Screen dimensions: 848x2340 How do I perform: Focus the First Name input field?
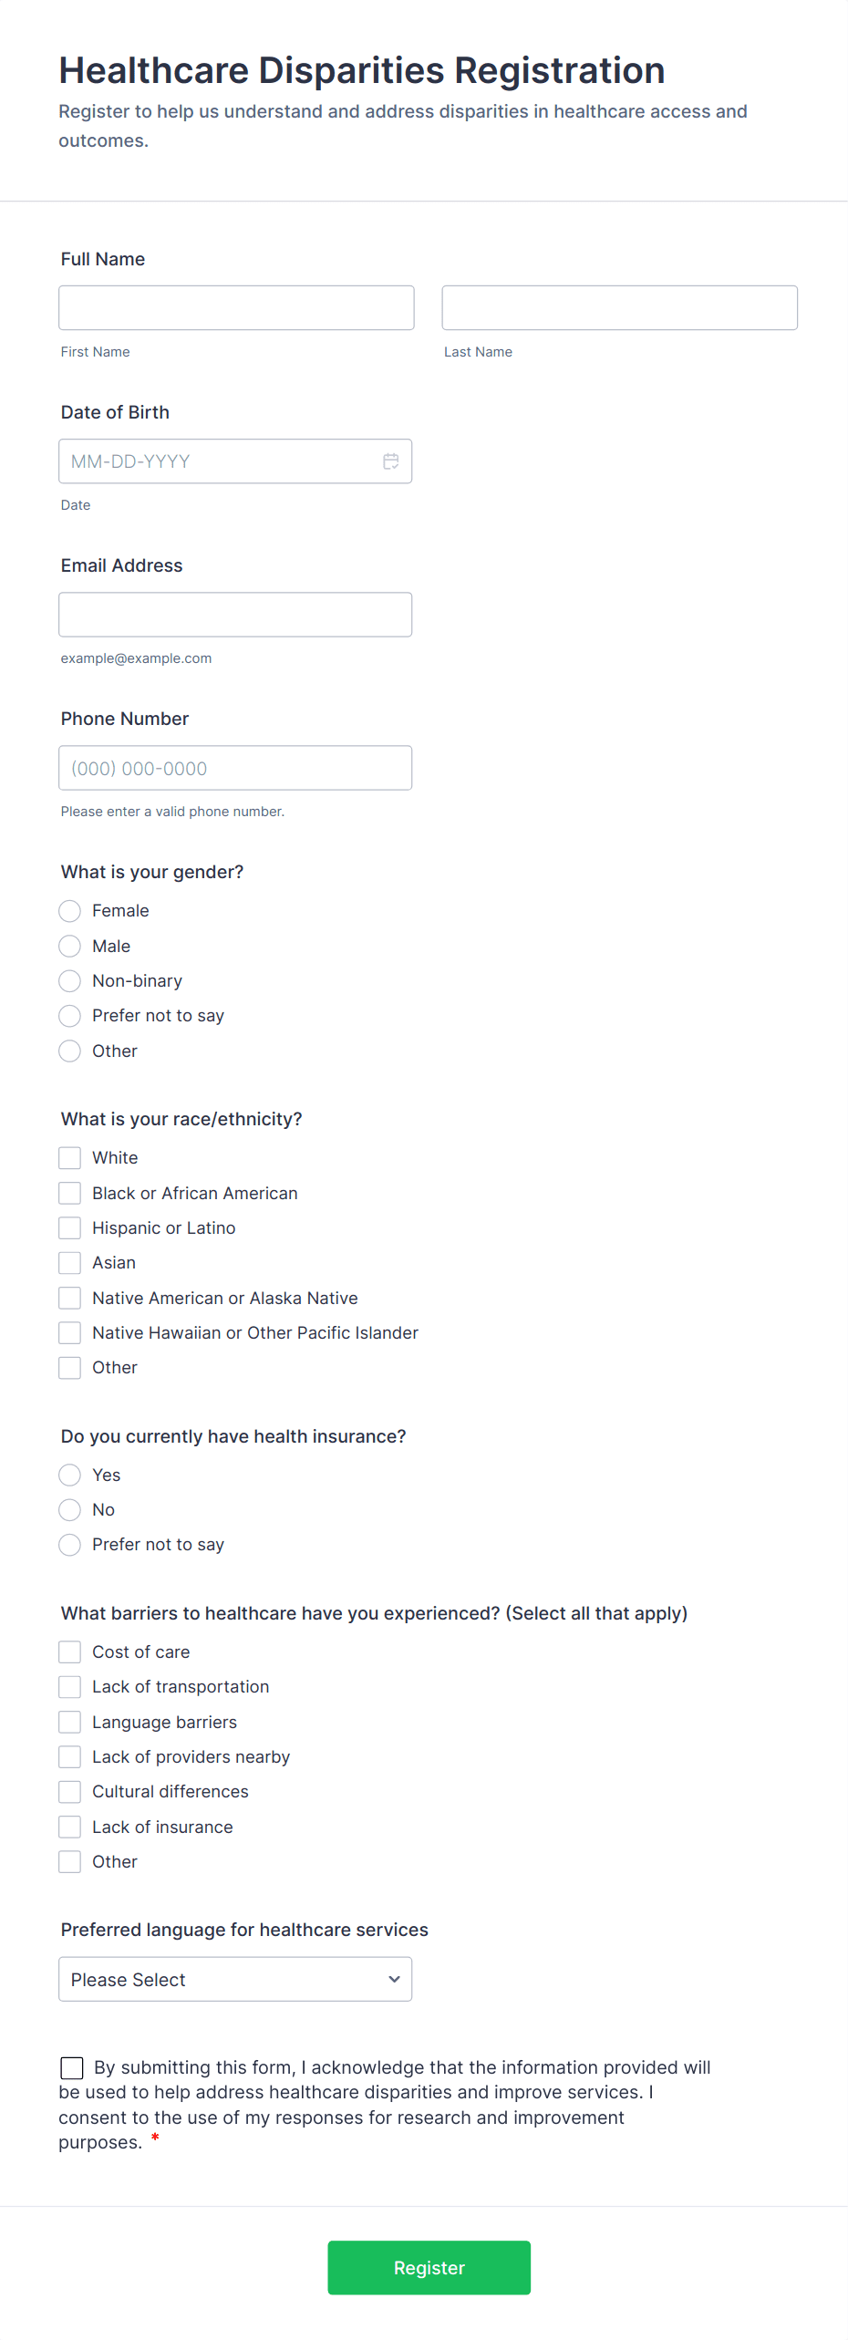236,308
